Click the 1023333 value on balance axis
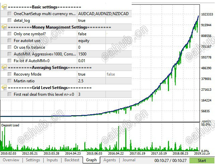 (207, 14)
